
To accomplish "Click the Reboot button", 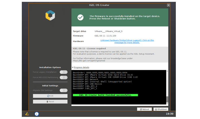I will [x=144, y=109].
